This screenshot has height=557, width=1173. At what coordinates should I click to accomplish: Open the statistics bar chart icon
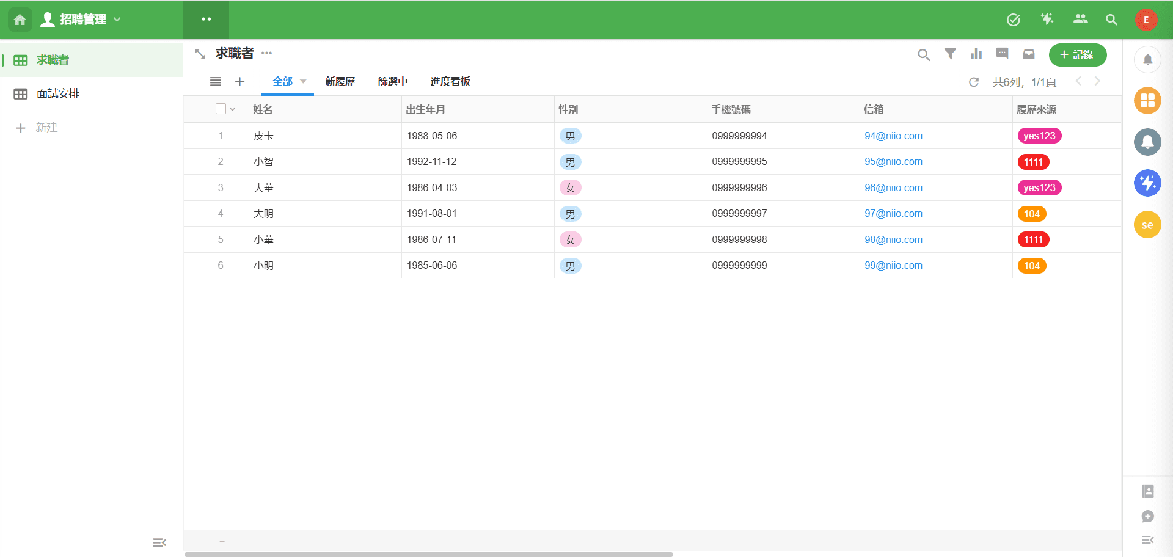click(x=976, y=54)
